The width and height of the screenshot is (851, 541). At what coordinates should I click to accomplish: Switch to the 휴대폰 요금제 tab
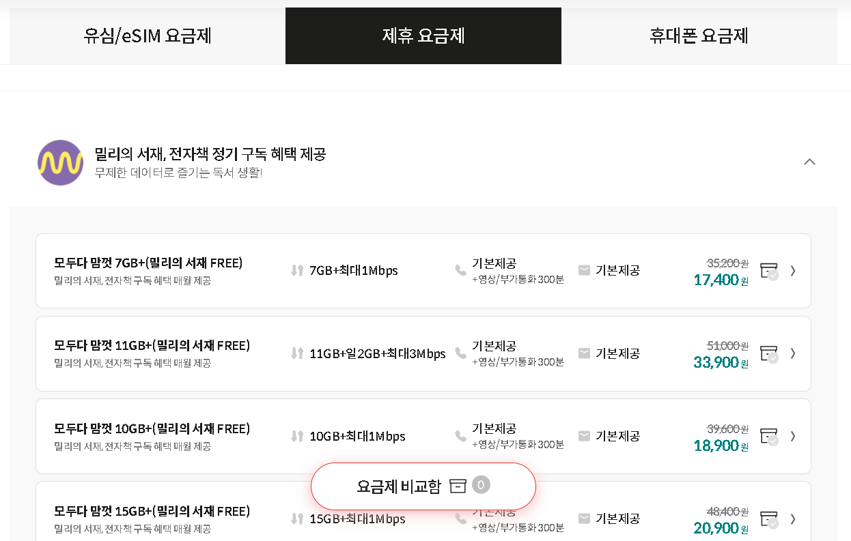699,35
